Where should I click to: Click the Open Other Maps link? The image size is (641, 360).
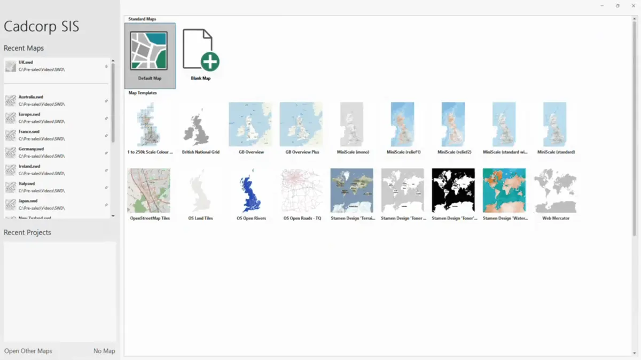[x=28, y=351]
